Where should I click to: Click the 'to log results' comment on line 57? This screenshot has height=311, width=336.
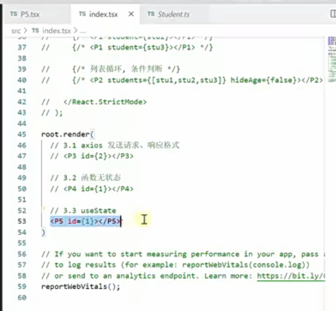point(85,265)
